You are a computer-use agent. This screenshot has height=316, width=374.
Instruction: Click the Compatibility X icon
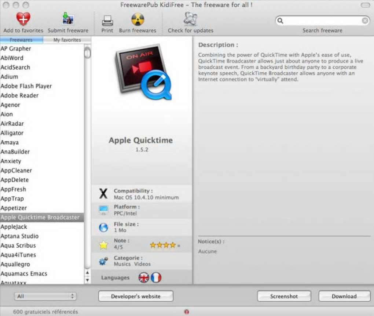pos(103,193)
